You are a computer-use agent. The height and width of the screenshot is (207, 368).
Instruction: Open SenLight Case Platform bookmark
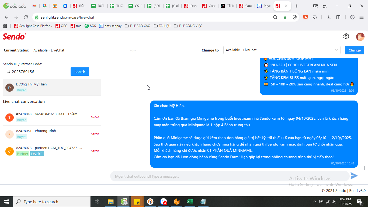(33, 26)
